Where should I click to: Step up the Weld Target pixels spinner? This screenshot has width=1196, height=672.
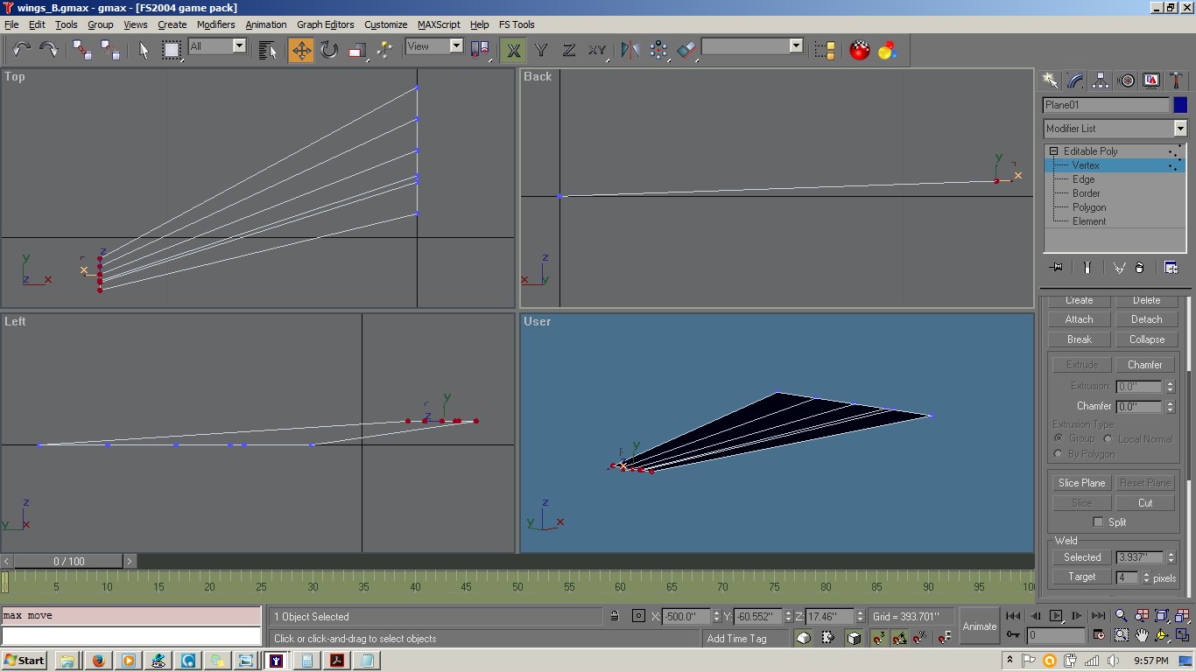1146,574
